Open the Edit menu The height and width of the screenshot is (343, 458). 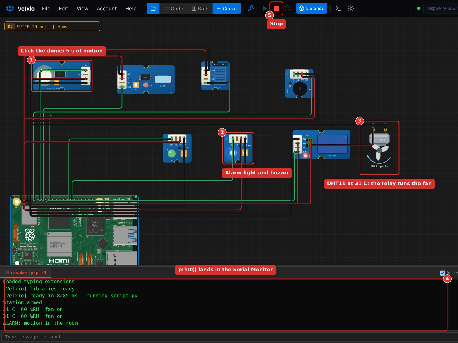63,9
